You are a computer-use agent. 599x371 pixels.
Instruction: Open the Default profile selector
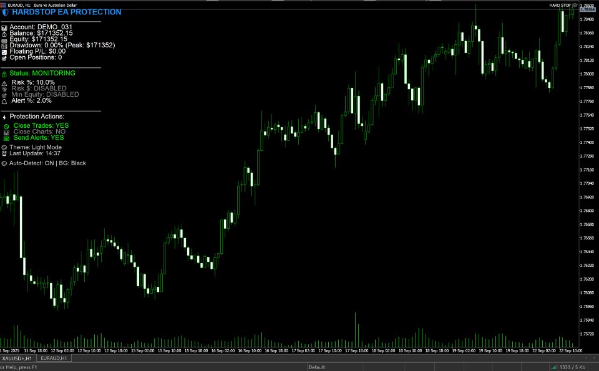[x=315, y=367]
